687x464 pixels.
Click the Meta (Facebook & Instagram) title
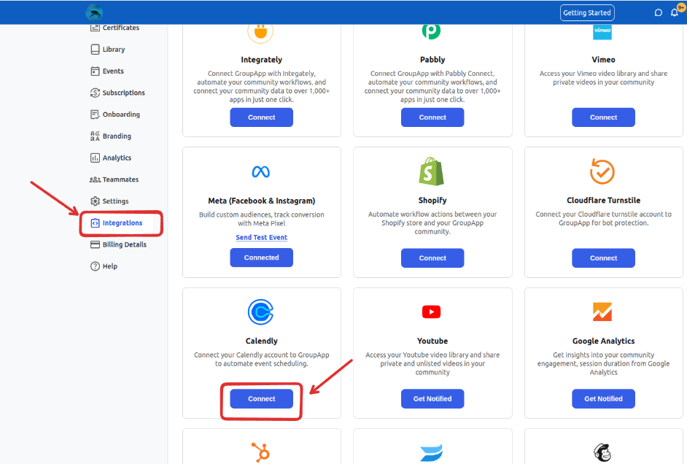(x=262, y=201)
